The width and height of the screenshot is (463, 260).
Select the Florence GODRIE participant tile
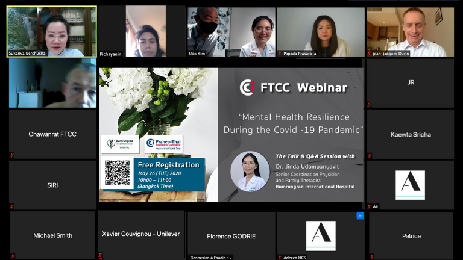[x=231, y=235]
